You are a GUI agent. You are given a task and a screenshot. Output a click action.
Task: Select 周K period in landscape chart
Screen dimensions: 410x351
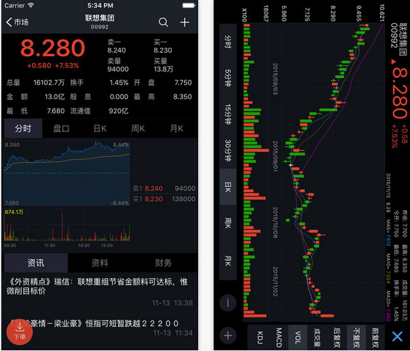pyautogui.click(x=228, y=223)
